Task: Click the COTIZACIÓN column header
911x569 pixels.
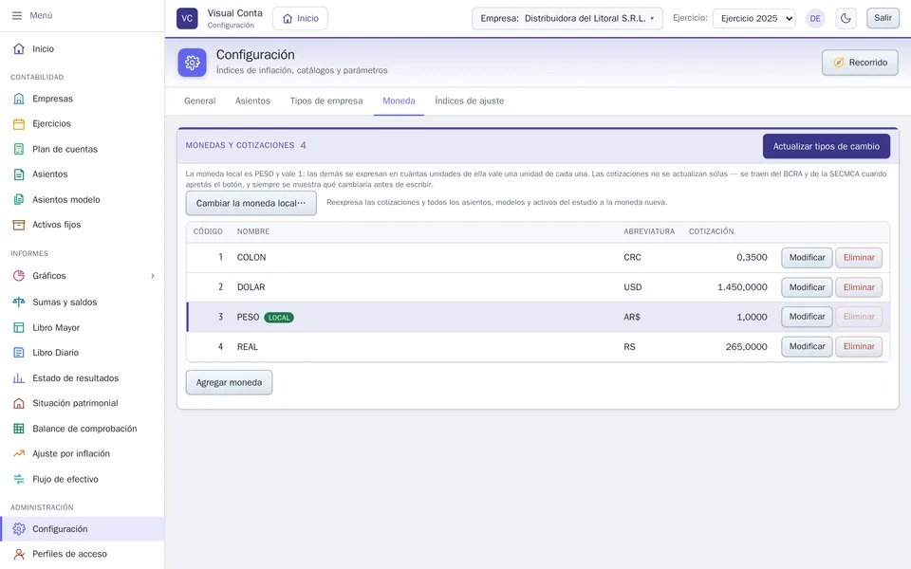Action: tap(711, 231)
